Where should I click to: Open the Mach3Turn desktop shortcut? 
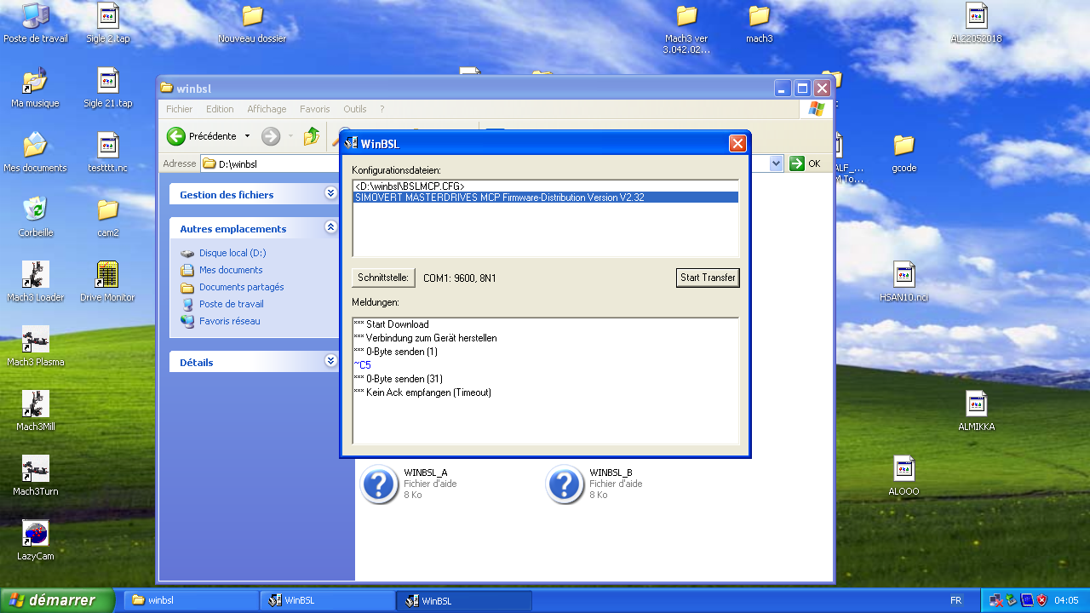click(35, 469)
